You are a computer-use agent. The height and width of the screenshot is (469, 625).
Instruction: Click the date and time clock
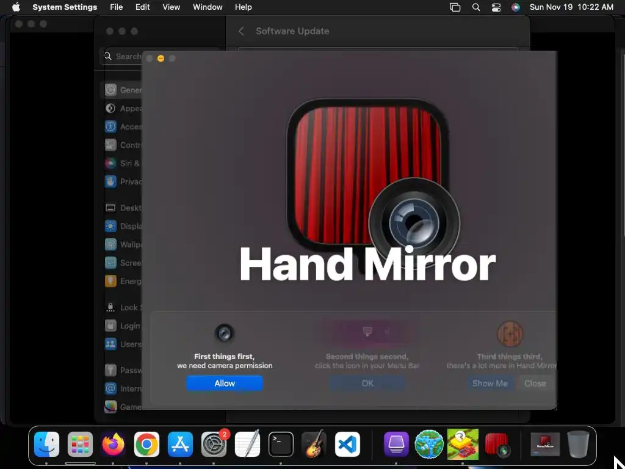(x=571, y=7)
